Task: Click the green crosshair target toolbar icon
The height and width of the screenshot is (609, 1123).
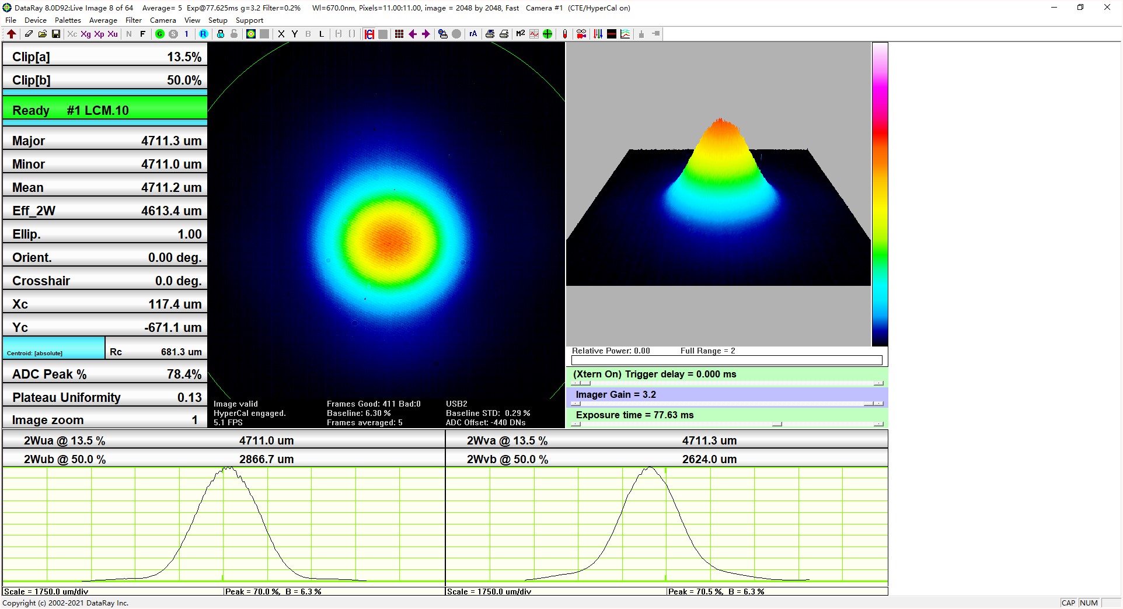Action: [x=547, y=34]
